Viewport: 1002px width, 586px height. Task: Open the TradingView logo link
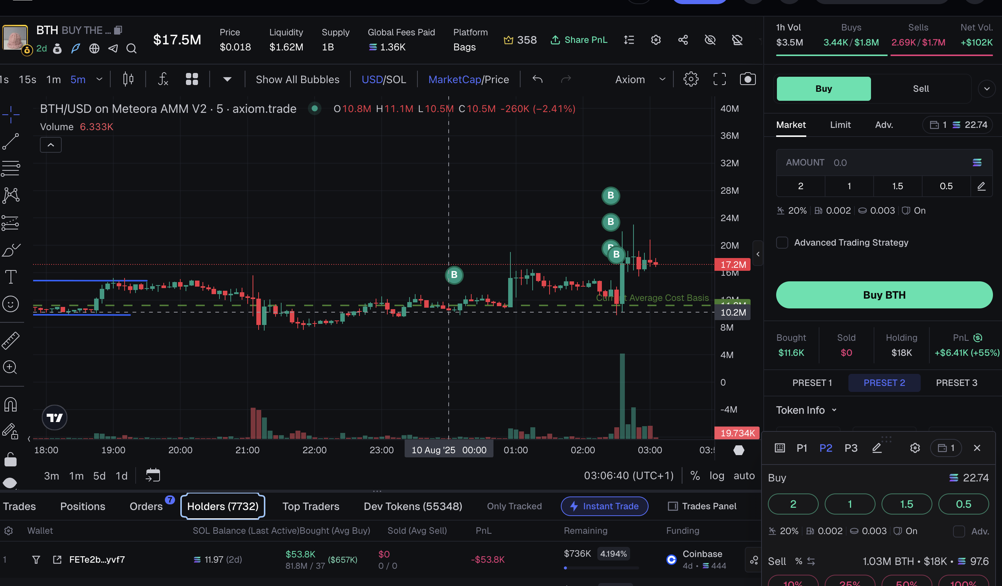55,417
